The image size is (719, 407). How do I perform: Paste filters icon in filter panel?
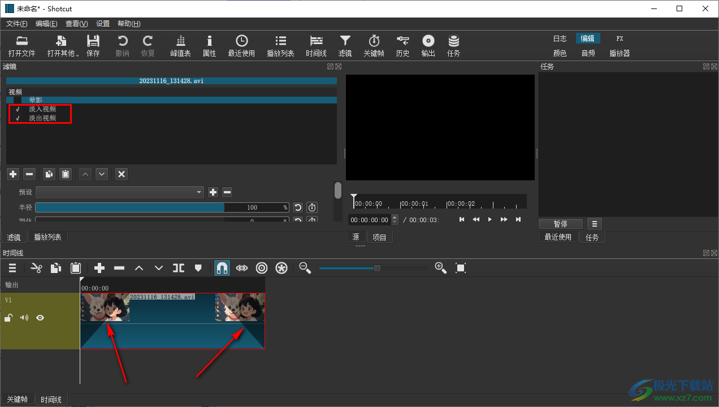(66, 174)
